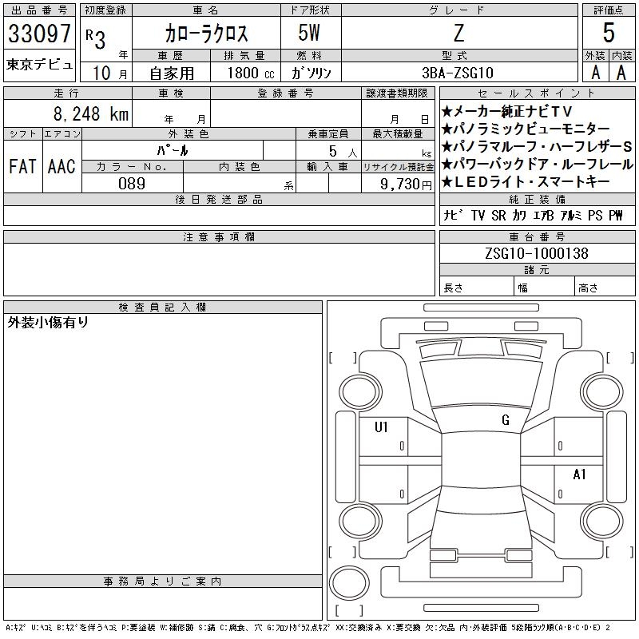Click the G windshield mark on diagram

click(x=506, y=419)
